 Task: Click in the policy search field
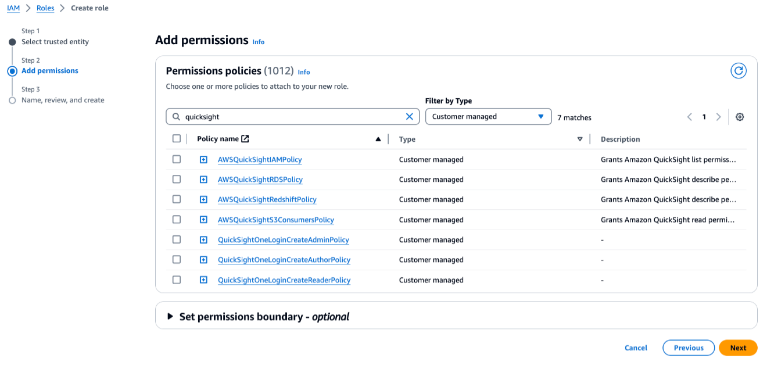(x=293, y=117)
